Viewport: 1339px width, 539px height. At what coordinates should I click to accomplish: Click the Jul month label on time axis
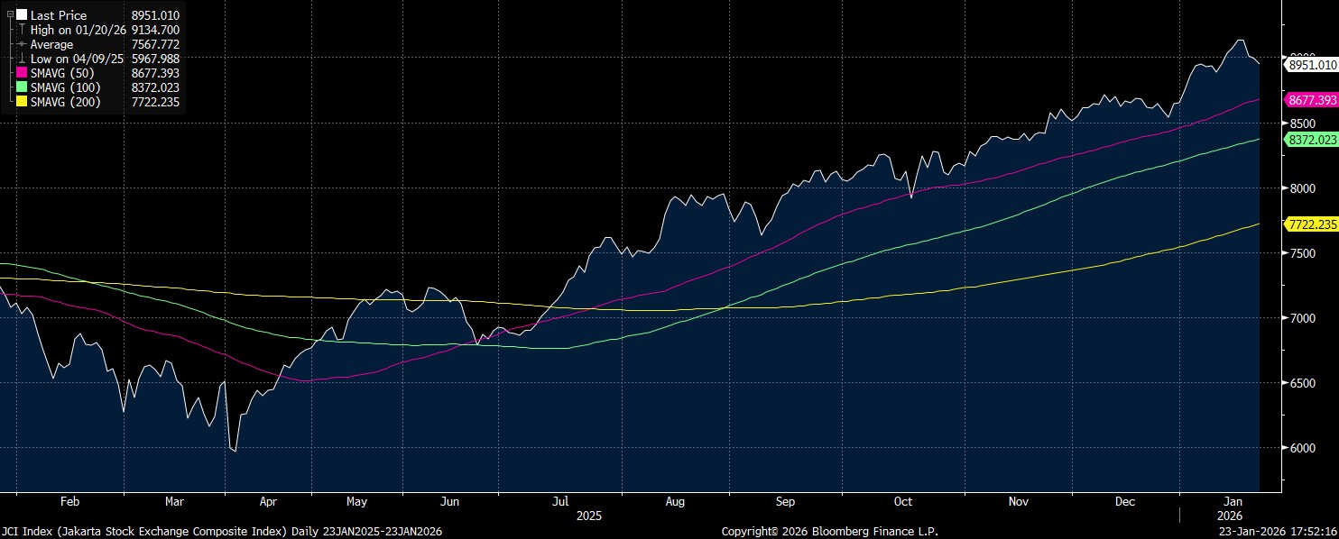[560, 501]
